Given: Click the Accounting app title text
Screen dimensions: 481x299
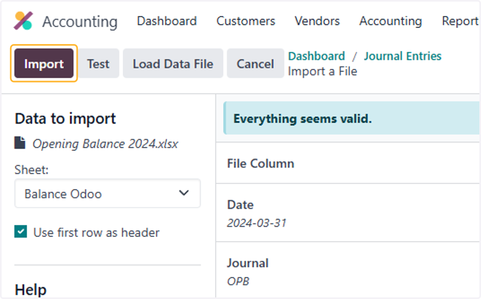Looking at the screenshot, I should click(x=80, y=22).
